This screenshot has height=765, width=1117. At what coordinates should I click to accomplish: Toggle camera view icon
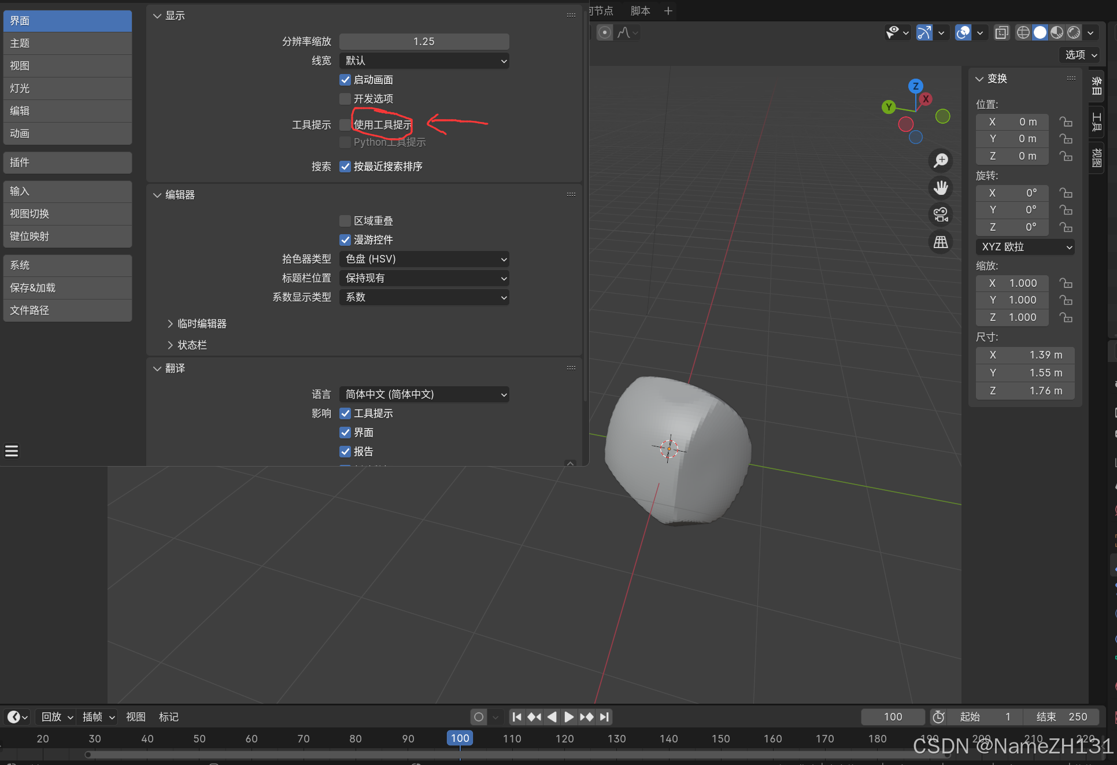pos(941,215)
